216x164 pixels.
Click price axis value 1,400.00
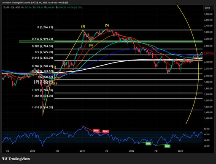tap(208, 118)
